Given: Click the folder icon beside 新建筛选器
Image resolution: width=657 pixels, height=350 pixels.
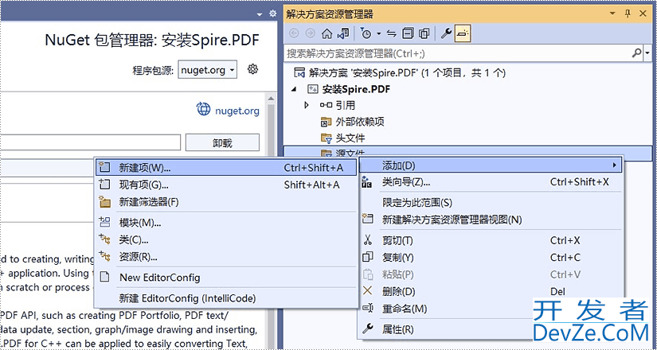Looking at the screenshot, I should click(104, 202).
